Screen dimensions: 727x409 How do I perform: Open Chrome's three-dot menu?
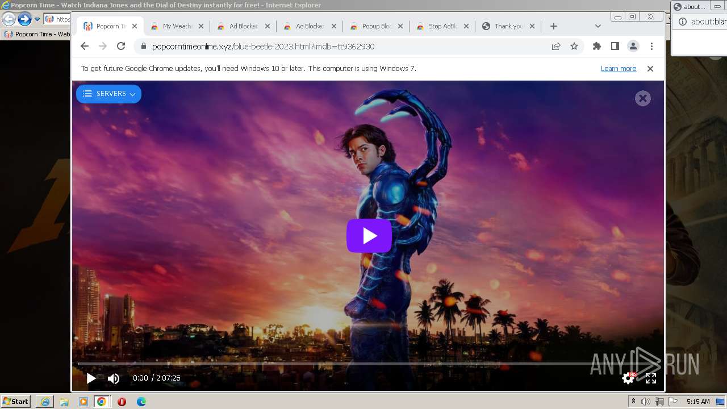click(x=651, y=47)
